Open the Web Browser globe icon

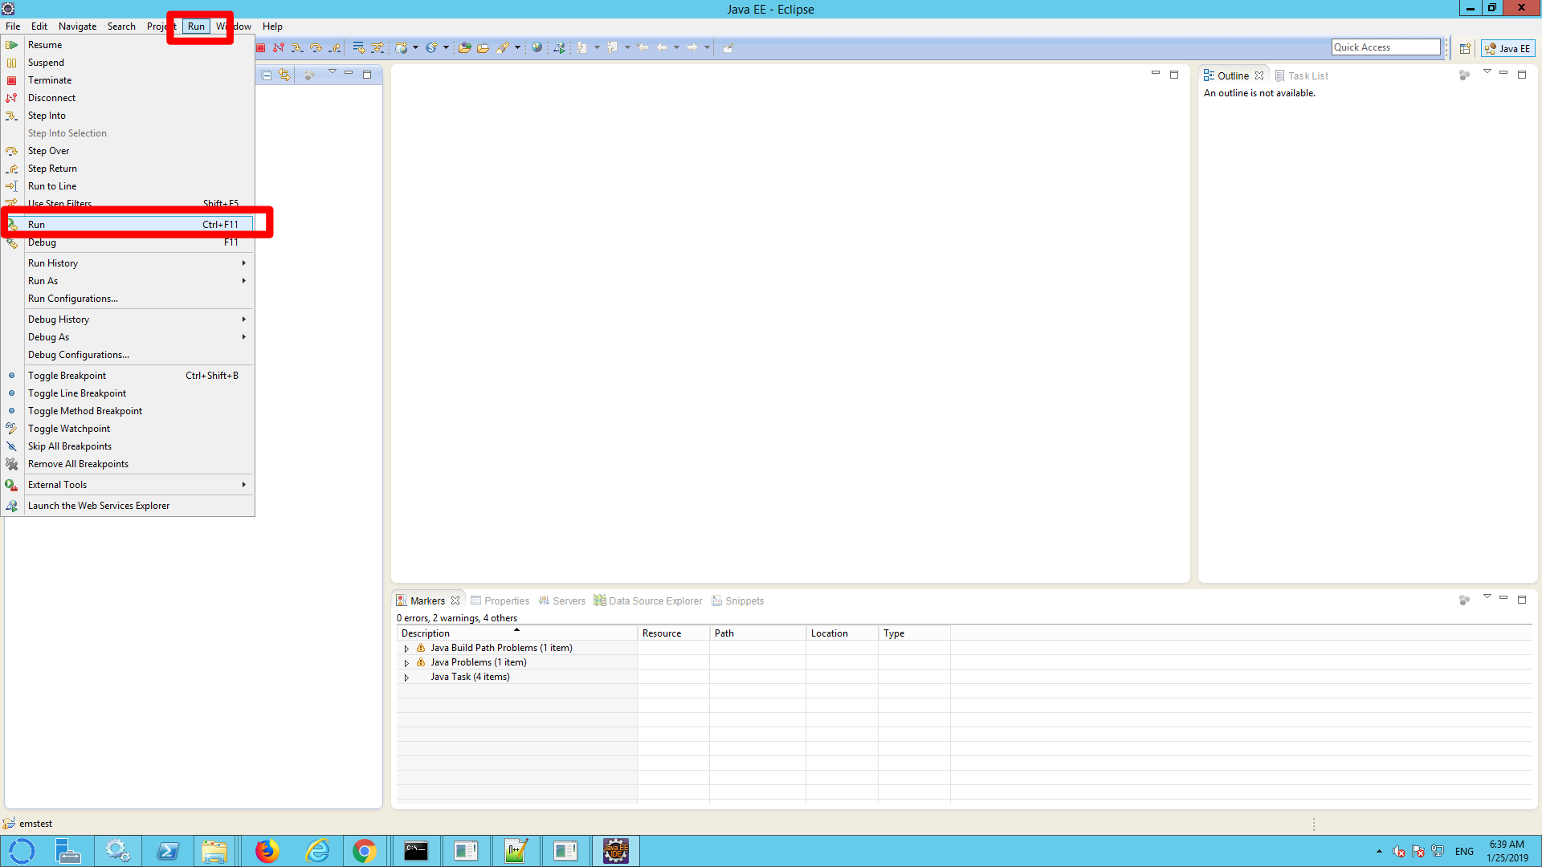point(536,47)
